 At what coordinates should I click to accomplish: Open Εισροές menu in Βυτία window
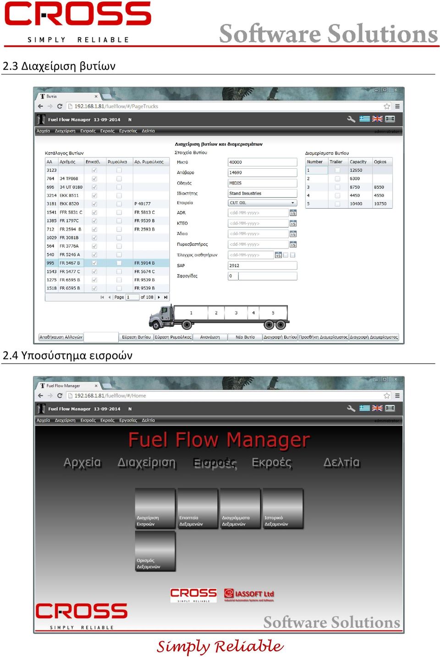tap(88, 131)
